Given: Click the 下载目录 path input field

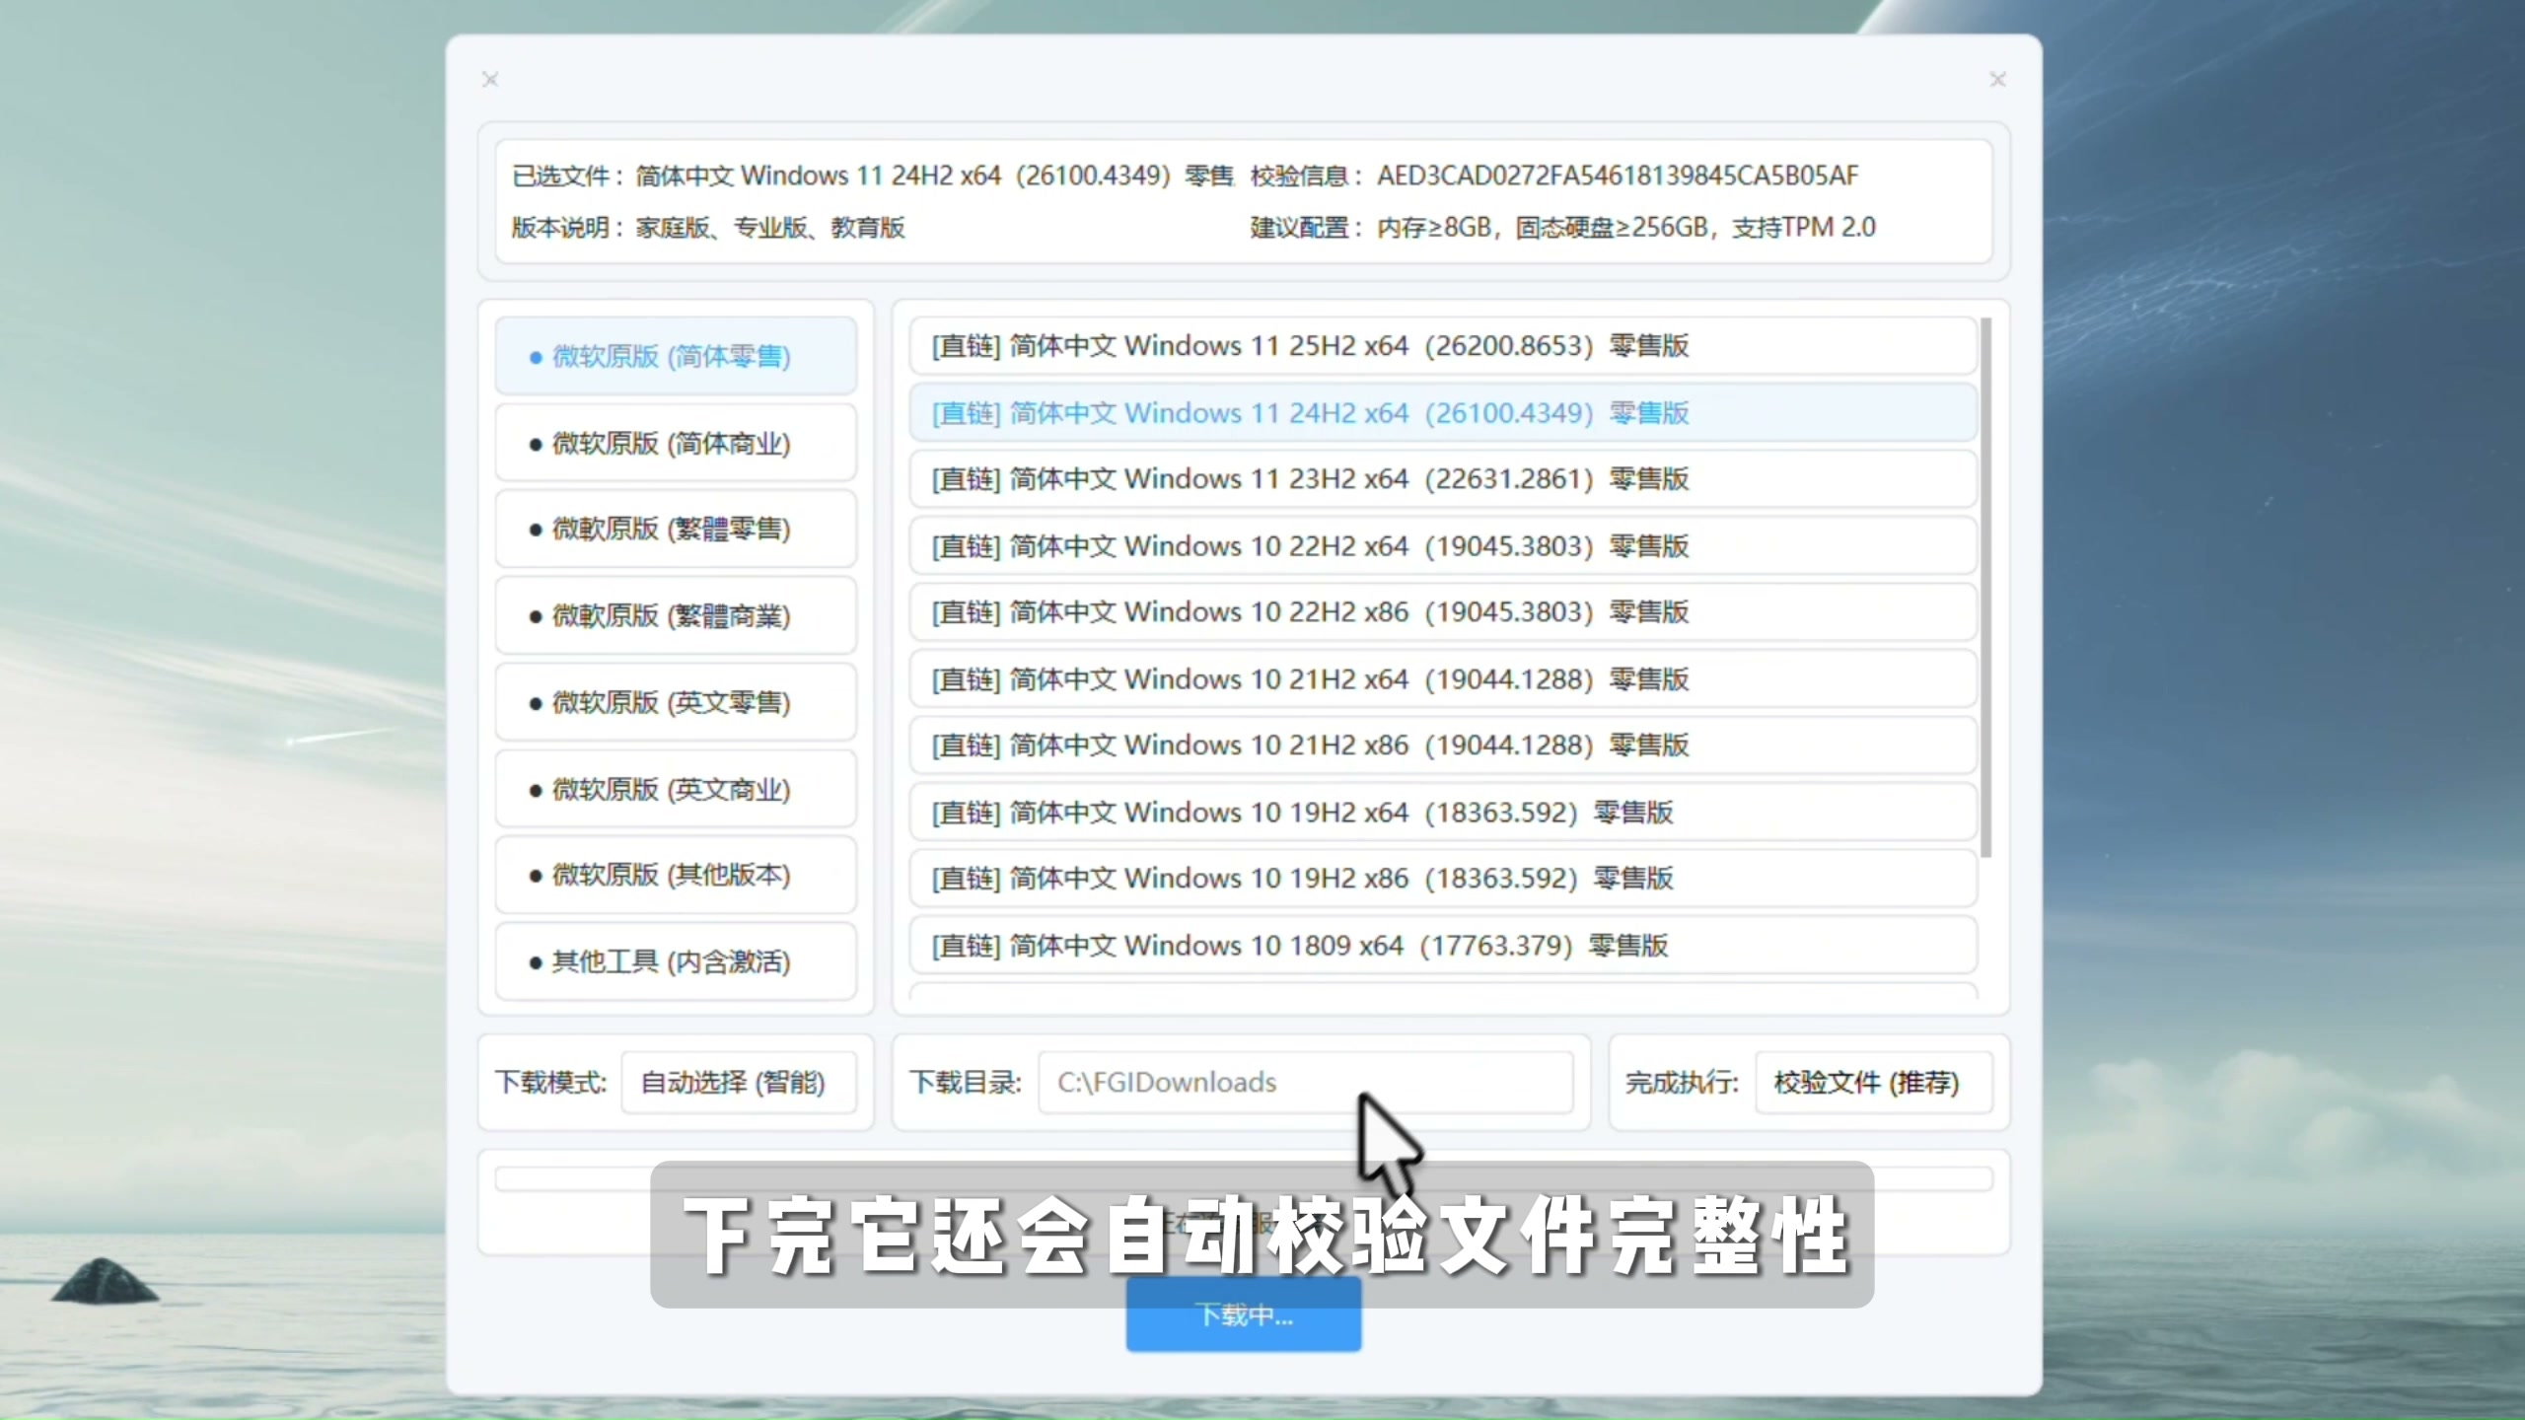Looking at the screenshot, I should [1305, 1083].
